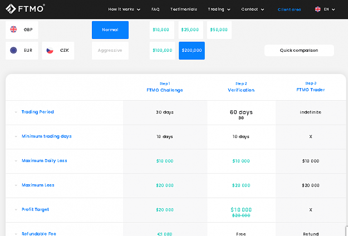The image size is (348, 236).
Task: Click Verification Maximum Daily Loss $10 000
Action: point(241,161)
